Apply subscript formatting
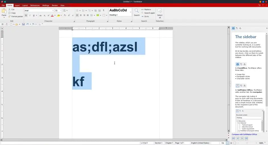The width and height of the screenshot is (268, 145). tap(45, 15)
